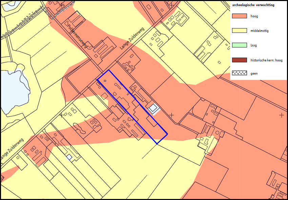Click the 'archeologische verwachting' legend title
The width and height of the screenshot is (288, 200).
pos(253,5)
